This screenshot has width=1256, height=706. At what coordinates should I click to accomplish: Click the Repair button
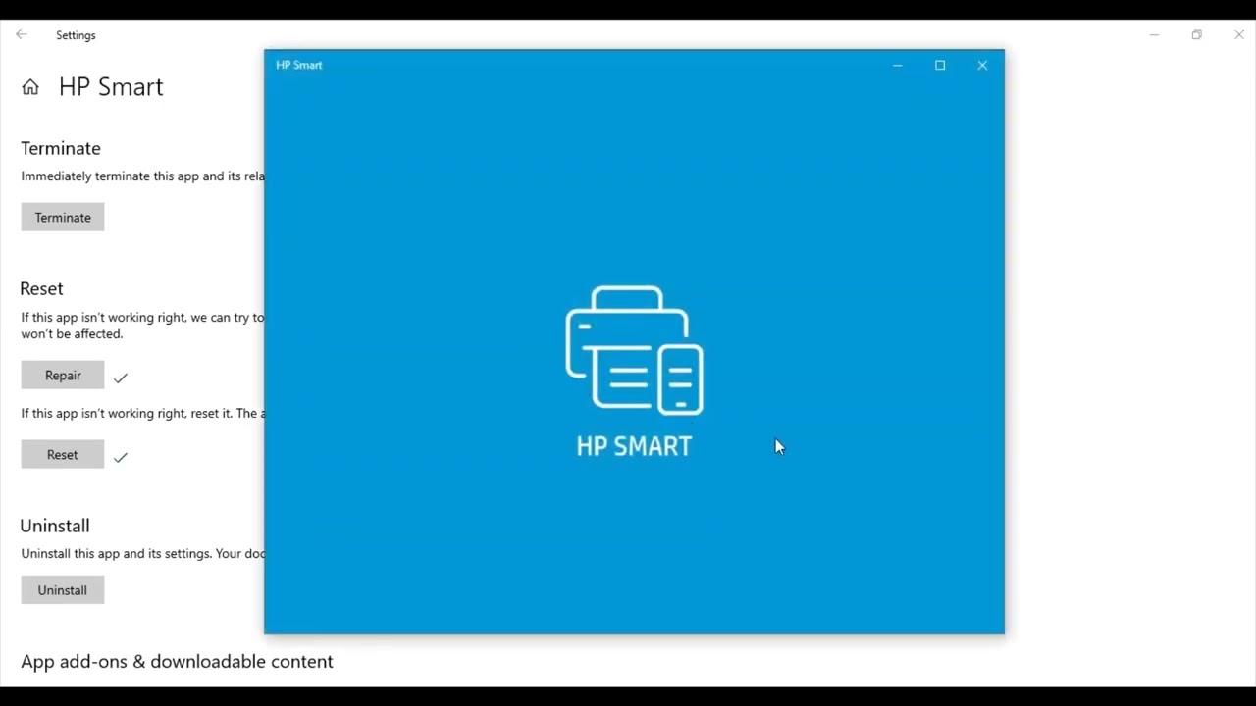(x=63, y=376)
